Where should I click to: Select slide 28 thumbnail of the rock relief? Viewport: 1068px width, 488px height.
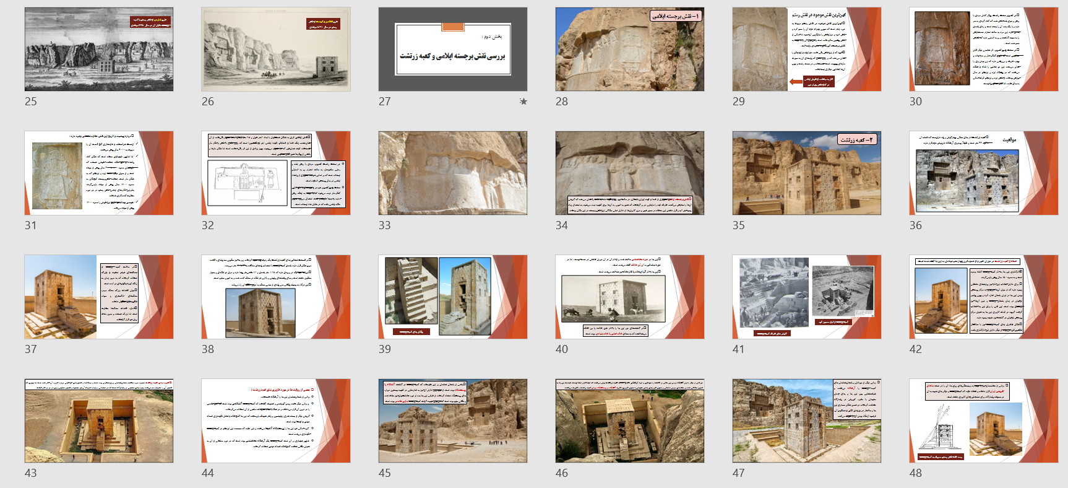click(630, 50)
